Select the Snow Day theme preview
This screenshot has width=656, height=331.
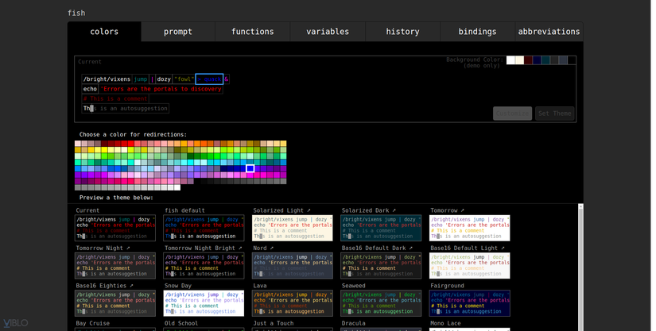pyautogui.click(x=204, y=303)
